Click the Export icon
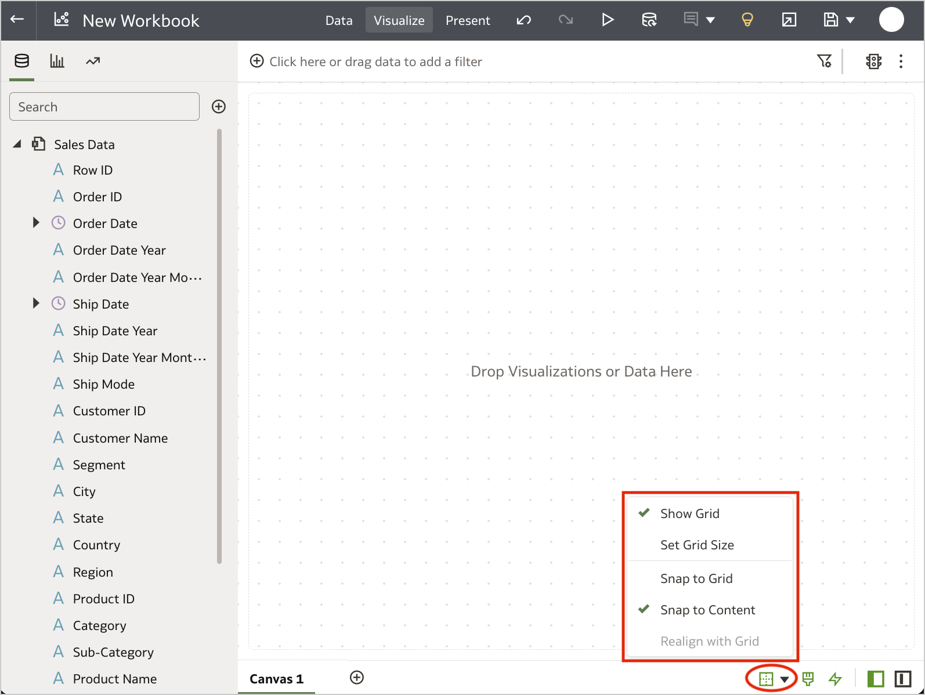 pos(789,20)
